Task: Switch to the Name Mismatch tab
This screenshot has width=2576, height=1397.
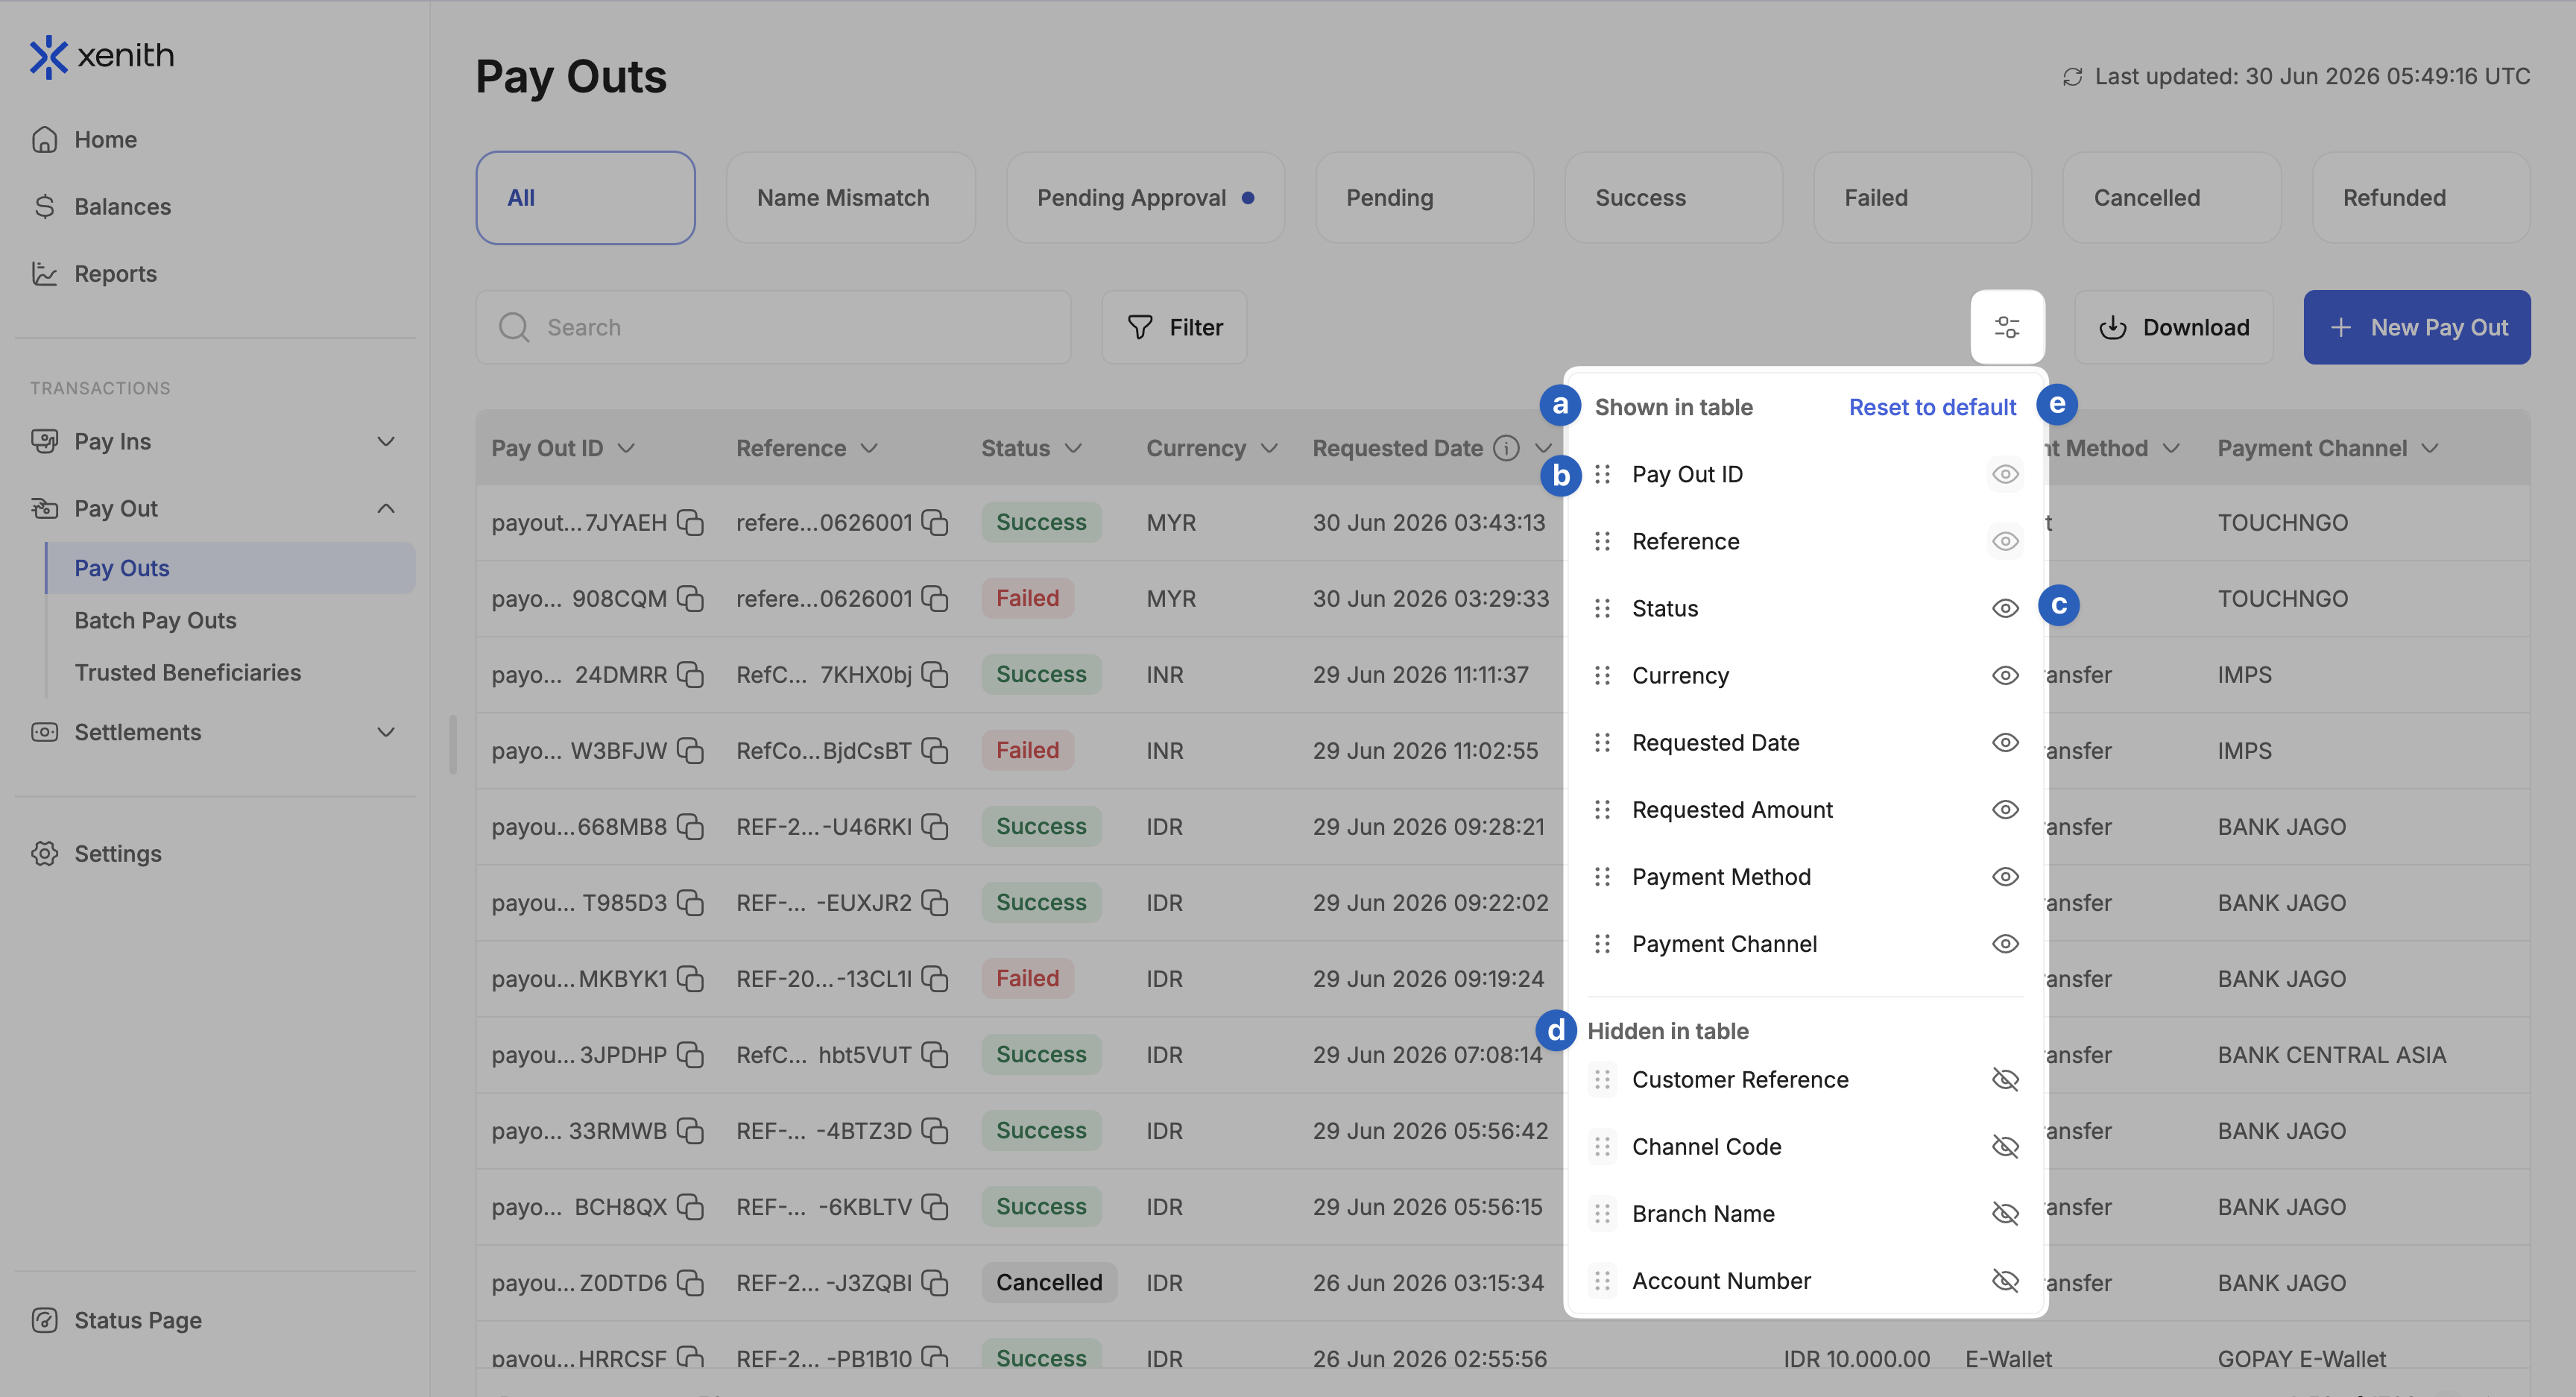Action: tap(851, 198)
